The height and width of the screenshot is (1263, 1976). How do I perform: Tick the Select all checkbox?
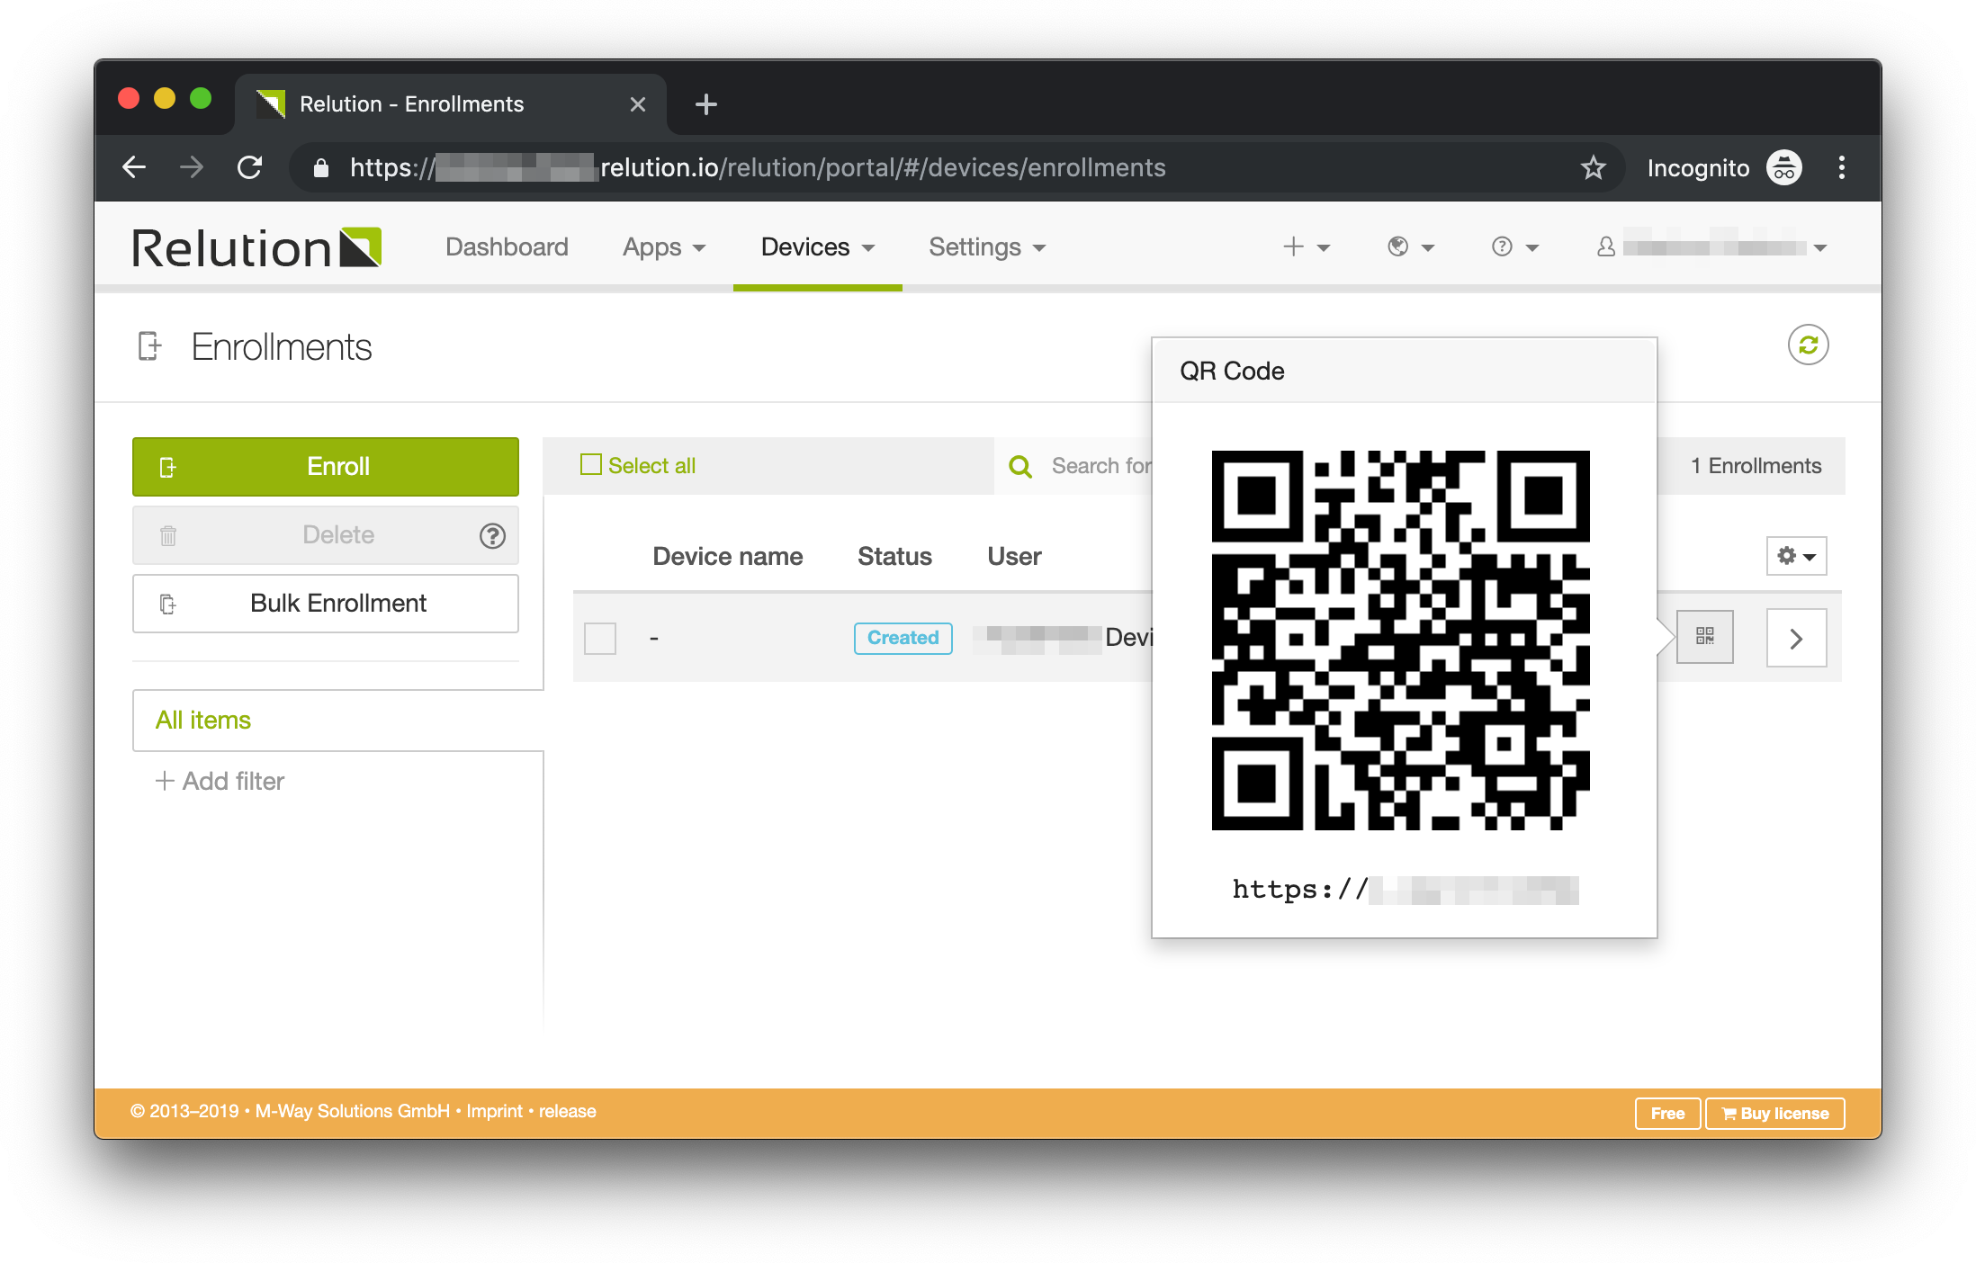pyautogui.click(x=591, y=464)
